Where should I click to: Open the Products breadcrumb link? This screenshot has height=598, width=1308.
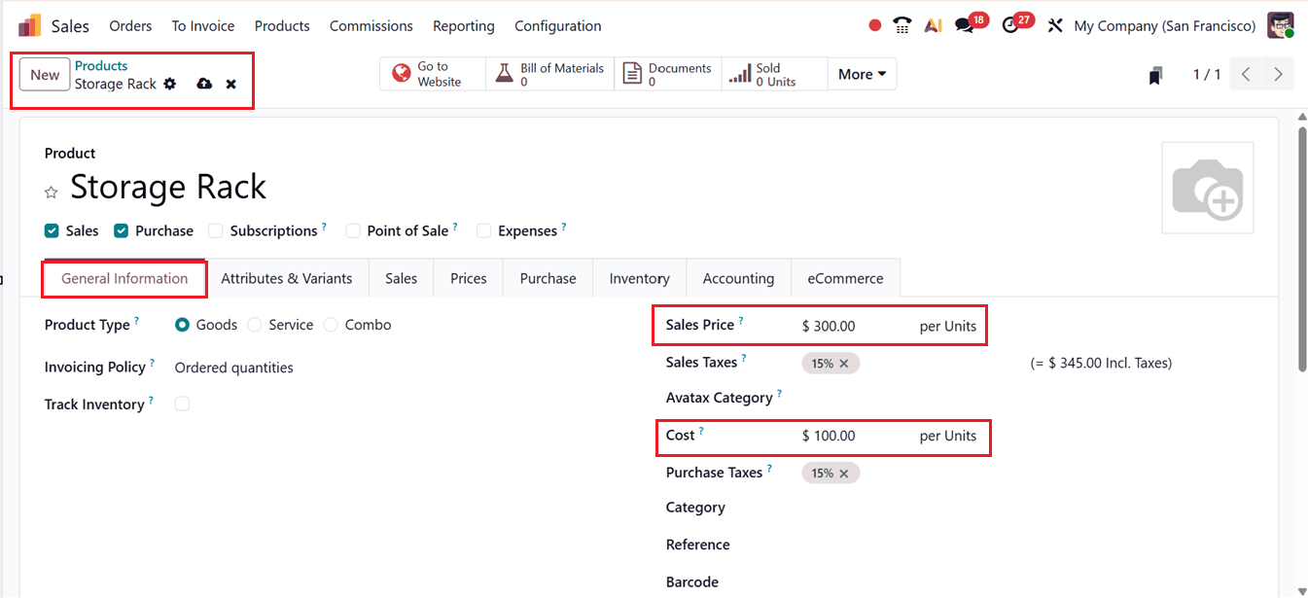101,65
